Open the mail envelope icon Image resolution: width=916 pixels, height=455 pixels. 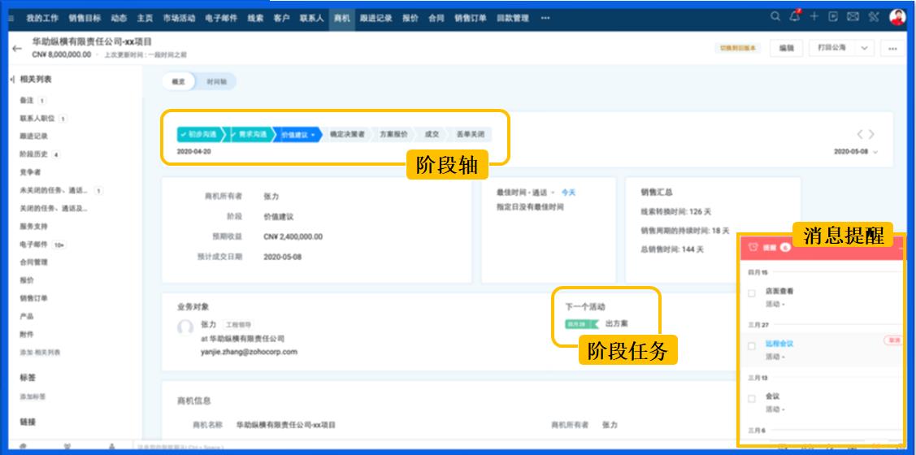(x=853, y=17)
